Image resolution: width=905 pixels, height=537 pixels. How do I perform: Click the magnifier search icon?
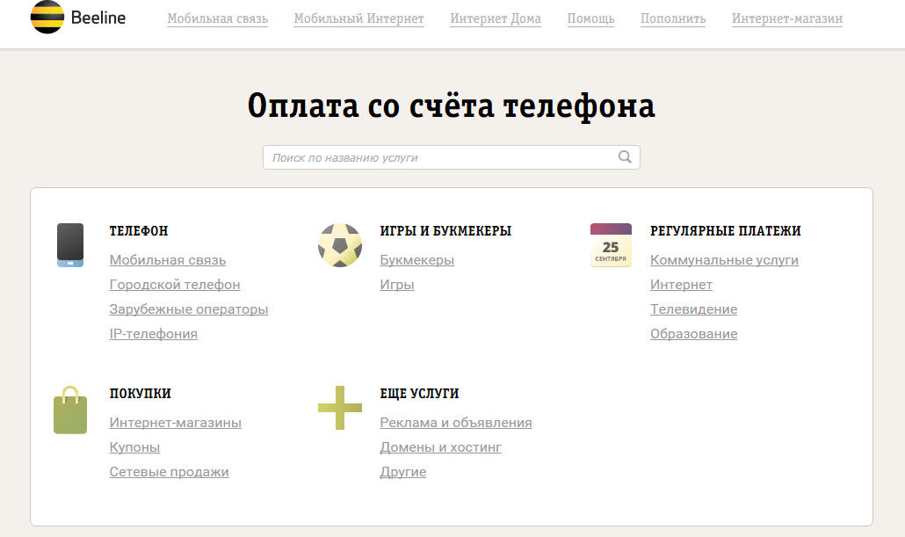coord(625,157)
